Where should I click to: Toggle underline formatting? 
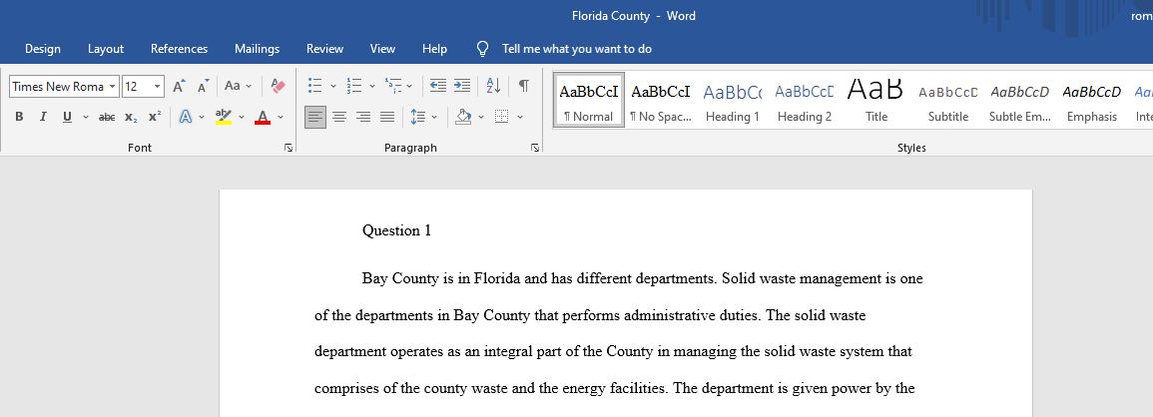[x=67, y=116]
